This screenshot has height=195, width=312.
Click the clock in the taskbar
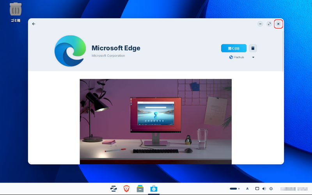[294, 189]
